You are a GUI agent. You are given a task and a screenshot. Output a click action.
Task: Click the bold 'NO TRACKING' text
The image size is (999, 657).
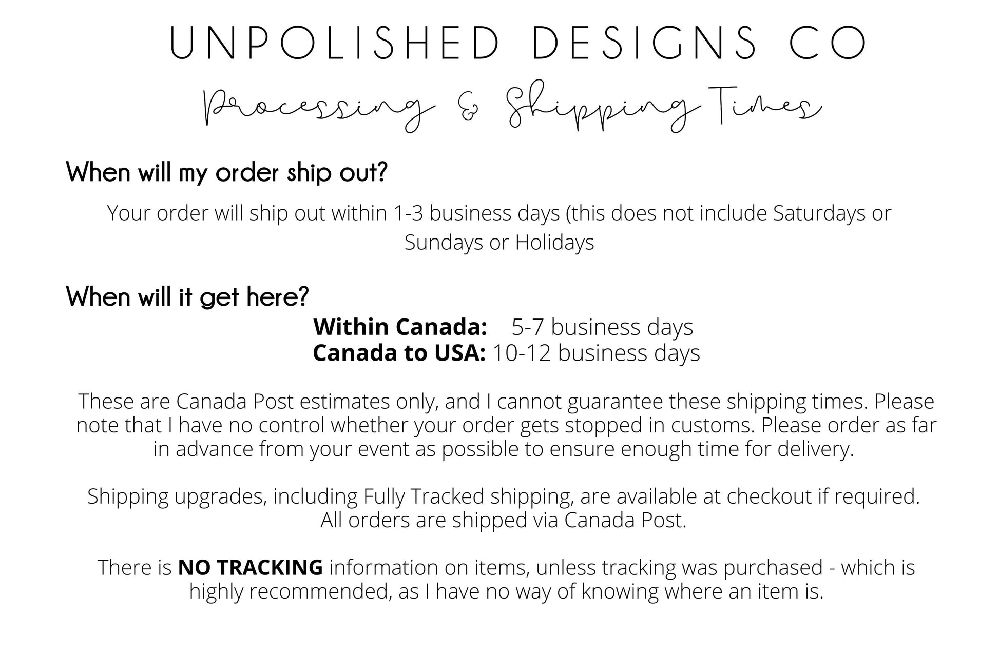pos(250,567)
